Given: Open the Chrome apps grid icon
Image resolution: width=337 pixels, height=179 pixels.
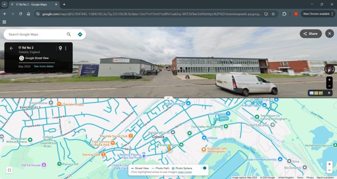Looking at the screenshot, I should click(x=4, y=22).
